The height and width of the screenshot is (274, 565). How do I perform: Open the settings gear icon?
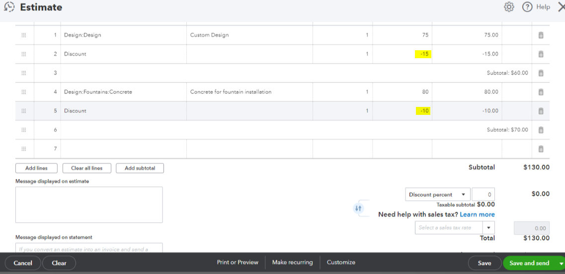pyautogui.click(x=509, y=7)
